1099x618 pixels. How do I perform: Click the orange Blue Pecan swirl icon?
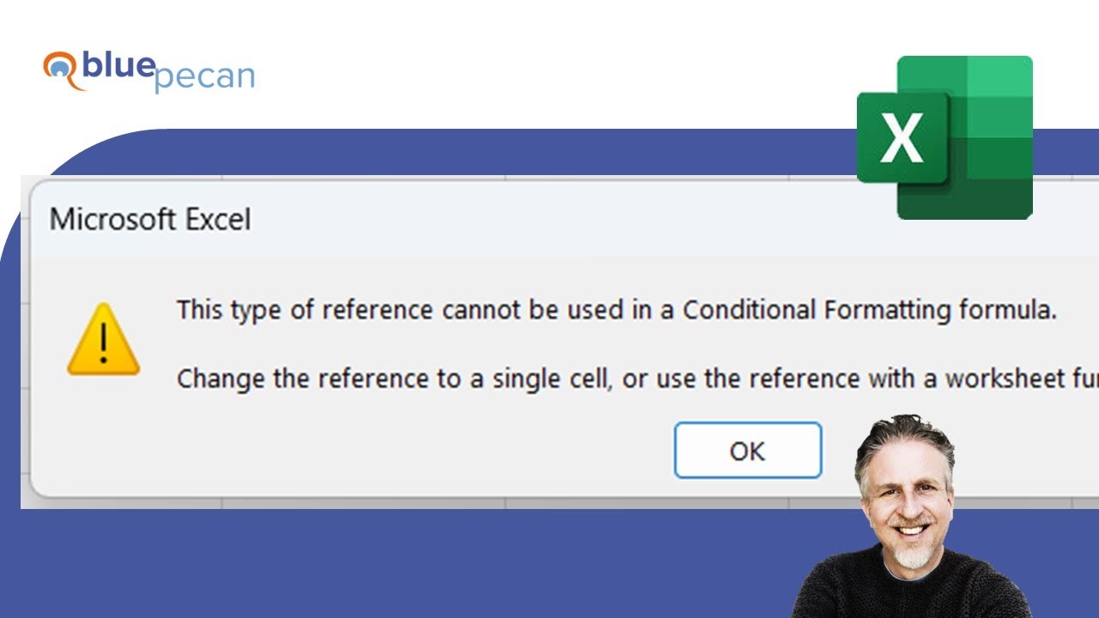(62, 70)
